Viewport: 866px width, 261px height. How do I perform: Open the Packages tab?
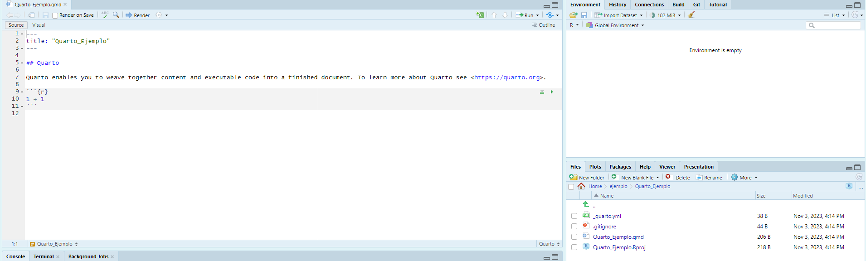[x=620, y=167]
